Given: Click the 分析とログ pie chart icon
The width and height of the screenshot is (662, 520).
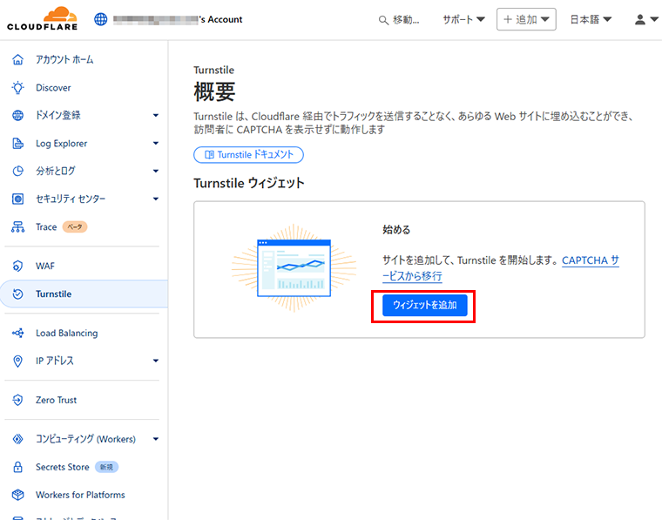Looking at the screenshot, I should (17, 171).
